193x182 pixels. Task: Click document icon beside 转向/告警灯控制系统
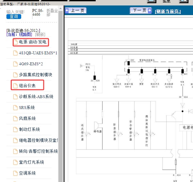15,151
